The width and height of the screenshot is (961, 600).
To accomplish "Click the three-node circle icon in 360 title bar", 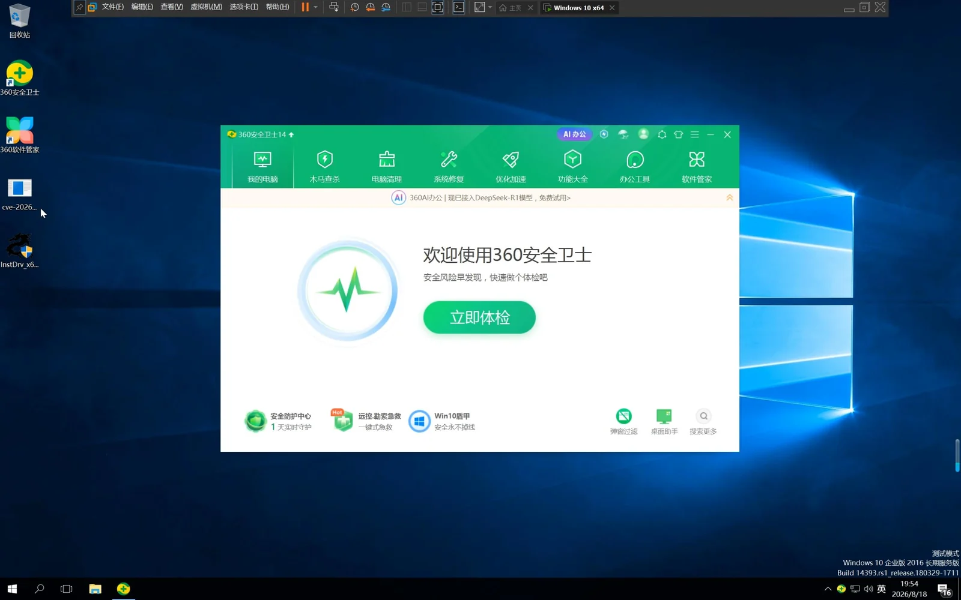I will coord(662,134).
